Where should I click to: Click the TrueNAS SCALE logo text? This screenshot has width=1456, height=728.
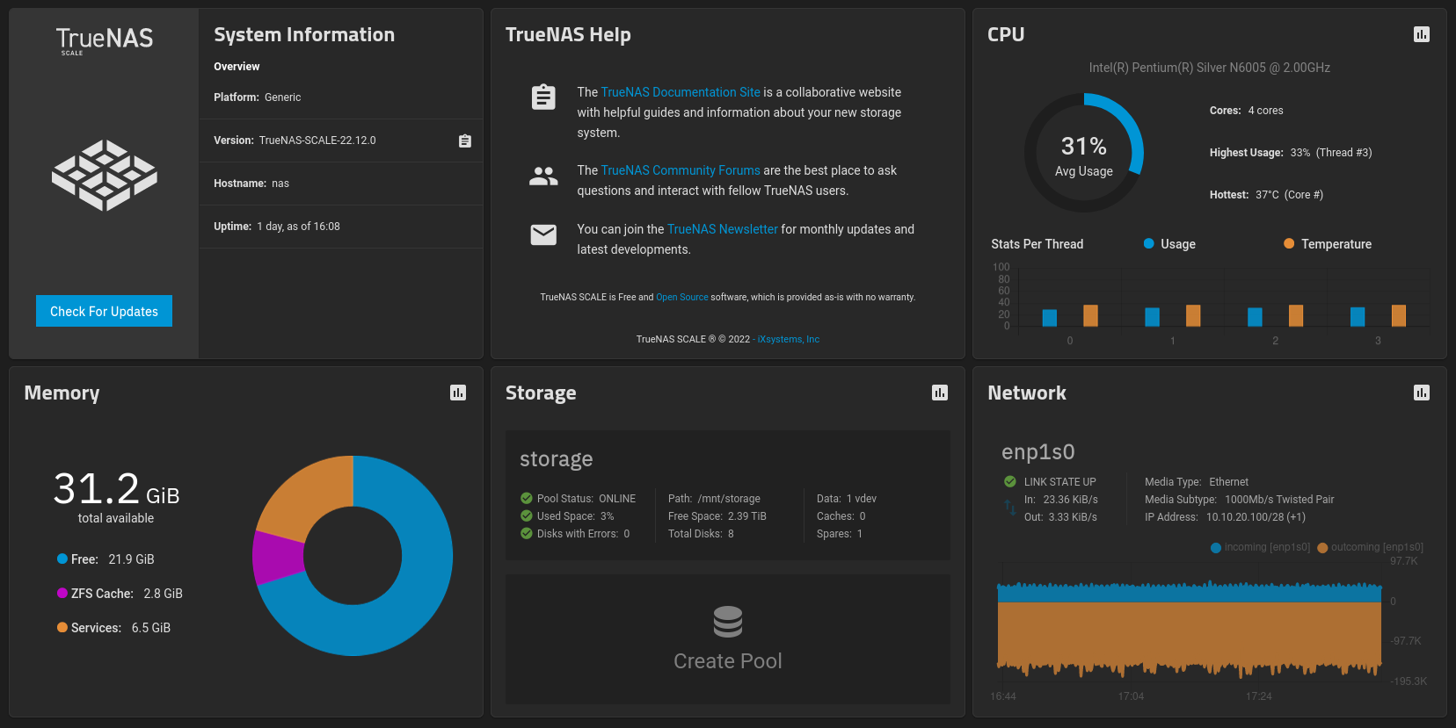105,40
